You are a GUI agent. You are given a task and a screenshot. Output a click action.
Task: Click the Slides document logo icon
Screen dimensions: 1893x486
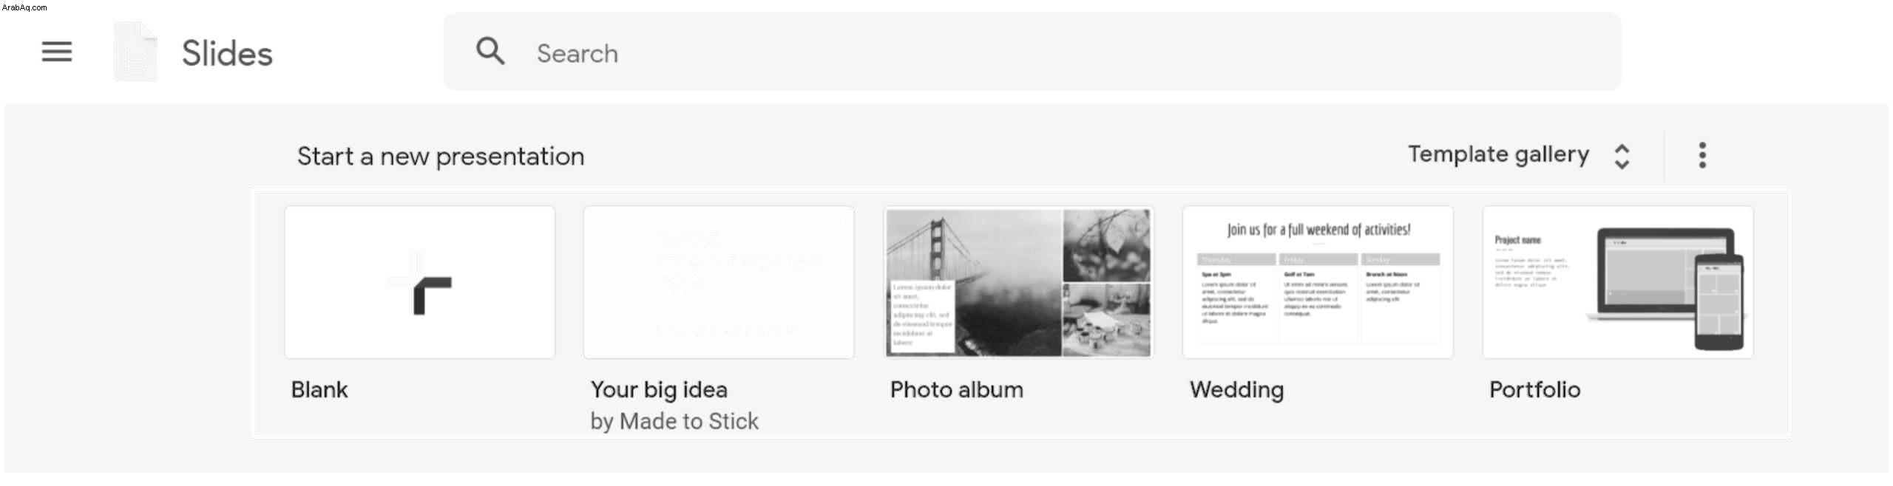135,52
